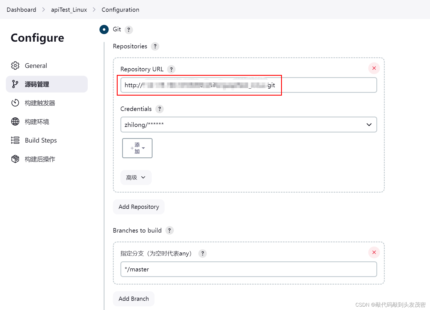430x310 pixels.
Task: Open apiTest_Linux breadcrumb link
Action: (69, 10)
